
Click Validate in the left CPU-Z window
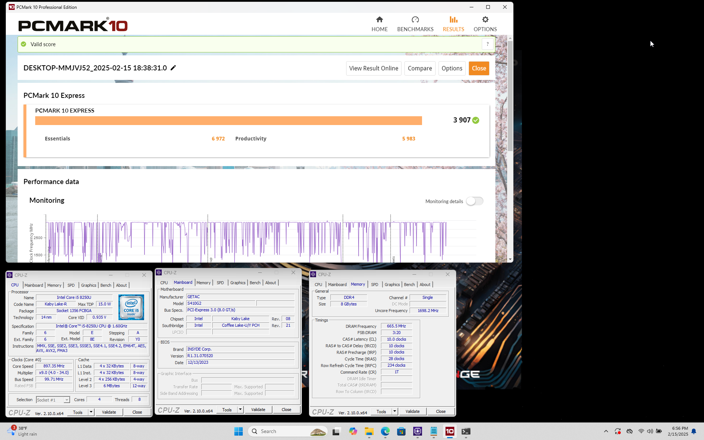pos(109,412)
